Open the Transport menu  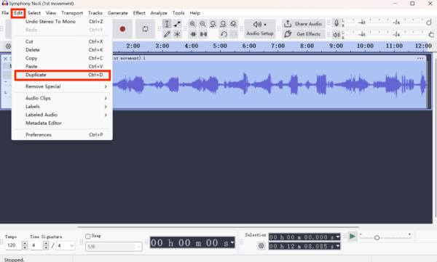[72, 13]
